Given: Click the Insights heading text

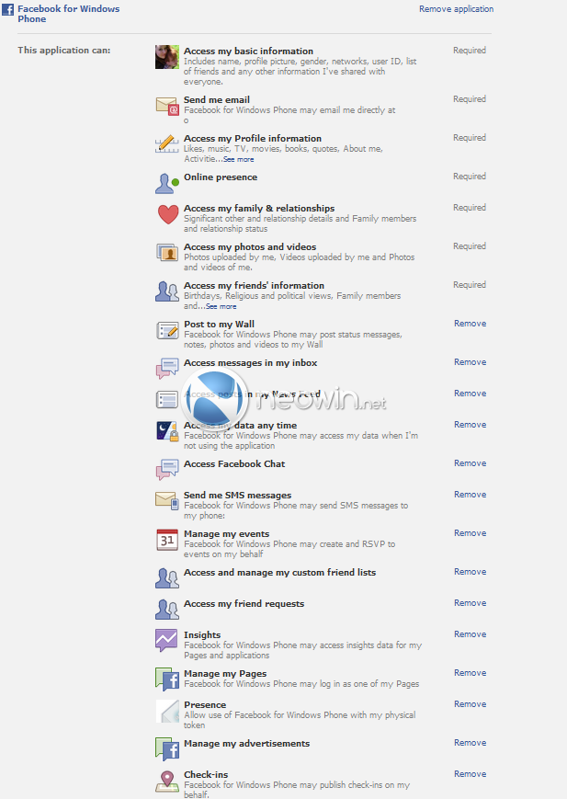Looking at the screenshot, I should (202, 635).
